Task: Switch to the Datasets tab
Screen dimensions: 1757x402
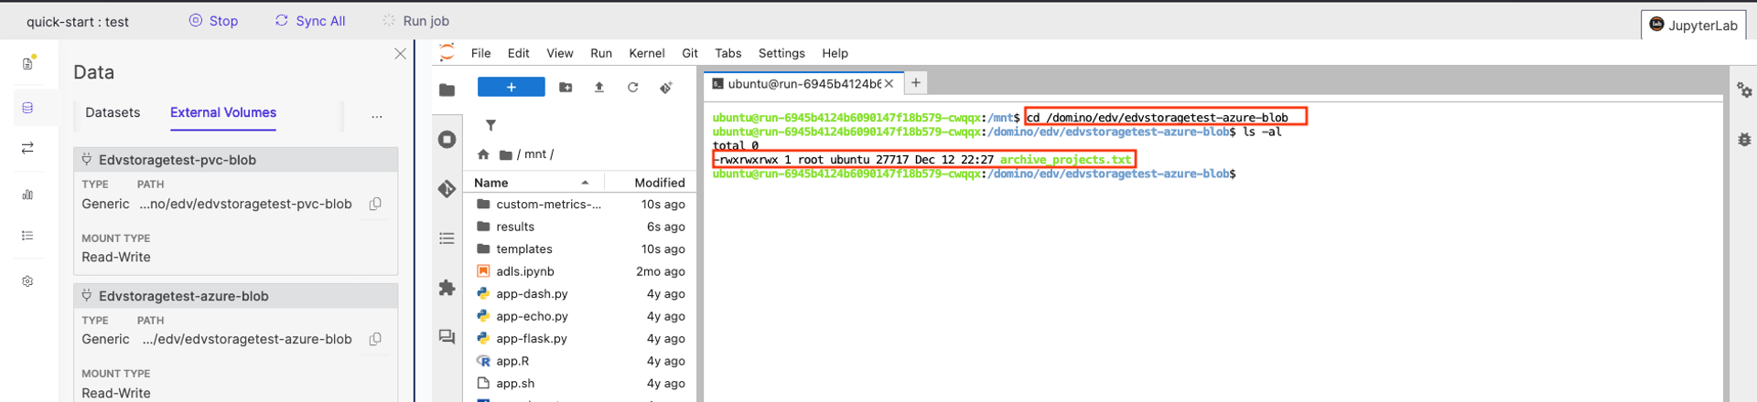Action: point(113,112)
